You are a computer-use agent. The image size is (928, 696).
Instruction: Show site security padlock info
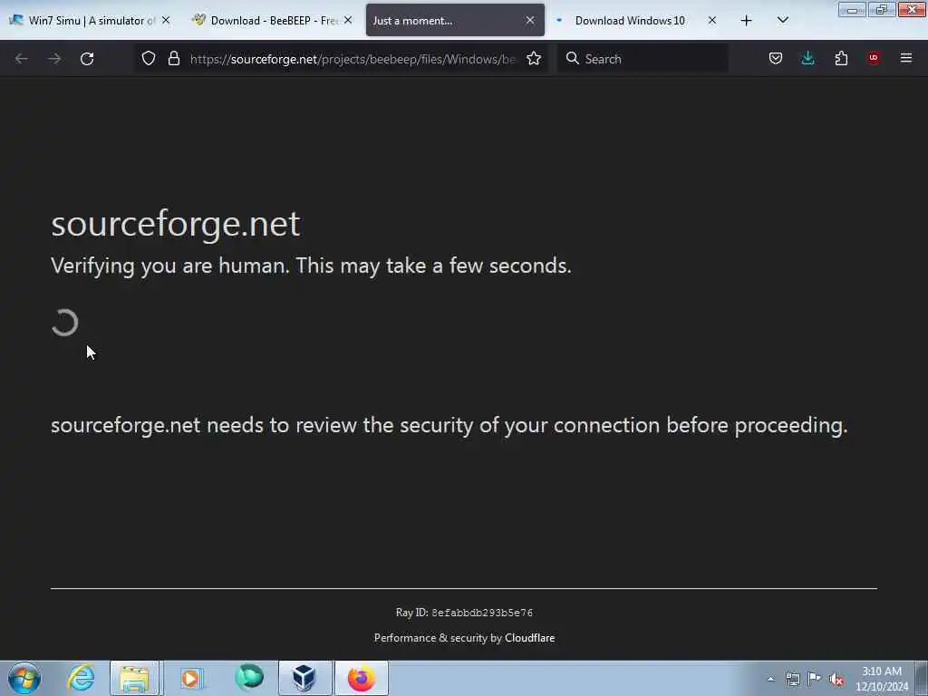pos(173,59)
